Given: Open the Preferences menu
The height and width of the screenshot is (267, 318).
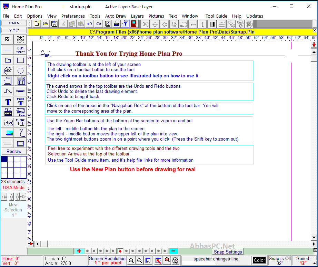Looking at the screenshot, I should pos(73,16).
